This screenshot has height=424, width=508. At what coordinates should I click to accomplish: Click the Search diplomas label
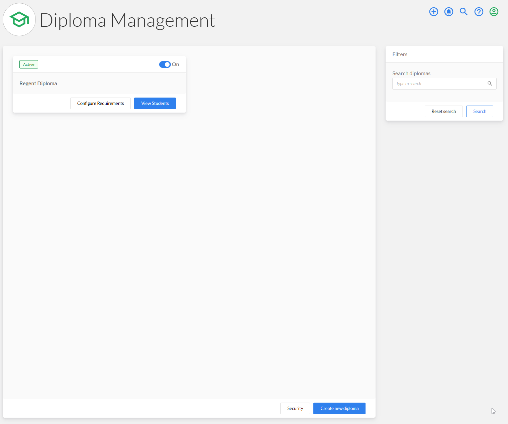pos(411,74)
